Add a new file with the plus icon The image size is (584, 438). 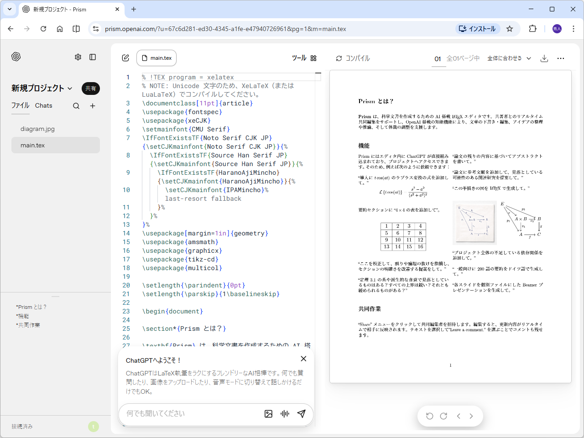[x=92, y=105]
